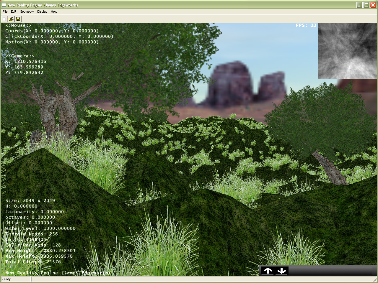The image size is (378, 283).
Task: Open the Help menu
Action: point(54,11)
